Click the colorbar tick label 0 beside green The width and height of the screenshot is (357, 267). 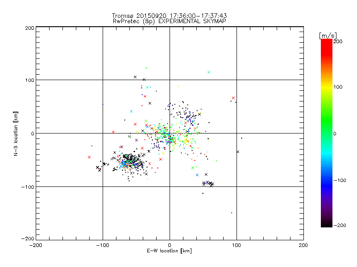tap(335, 134)
